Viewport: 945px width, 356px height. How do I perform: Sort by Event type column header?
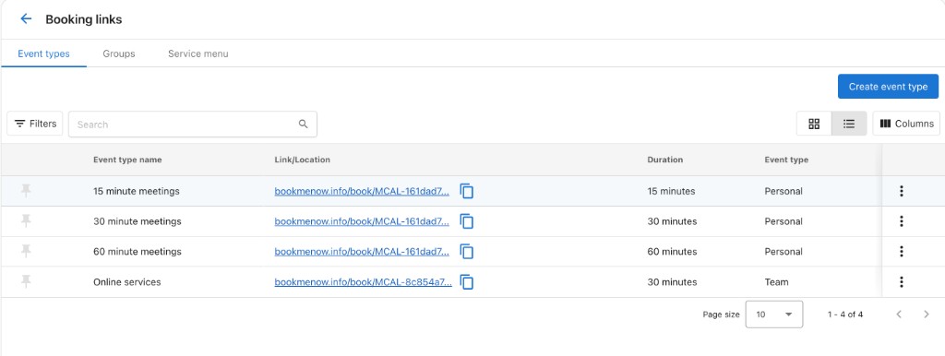[x=786, y=160]
